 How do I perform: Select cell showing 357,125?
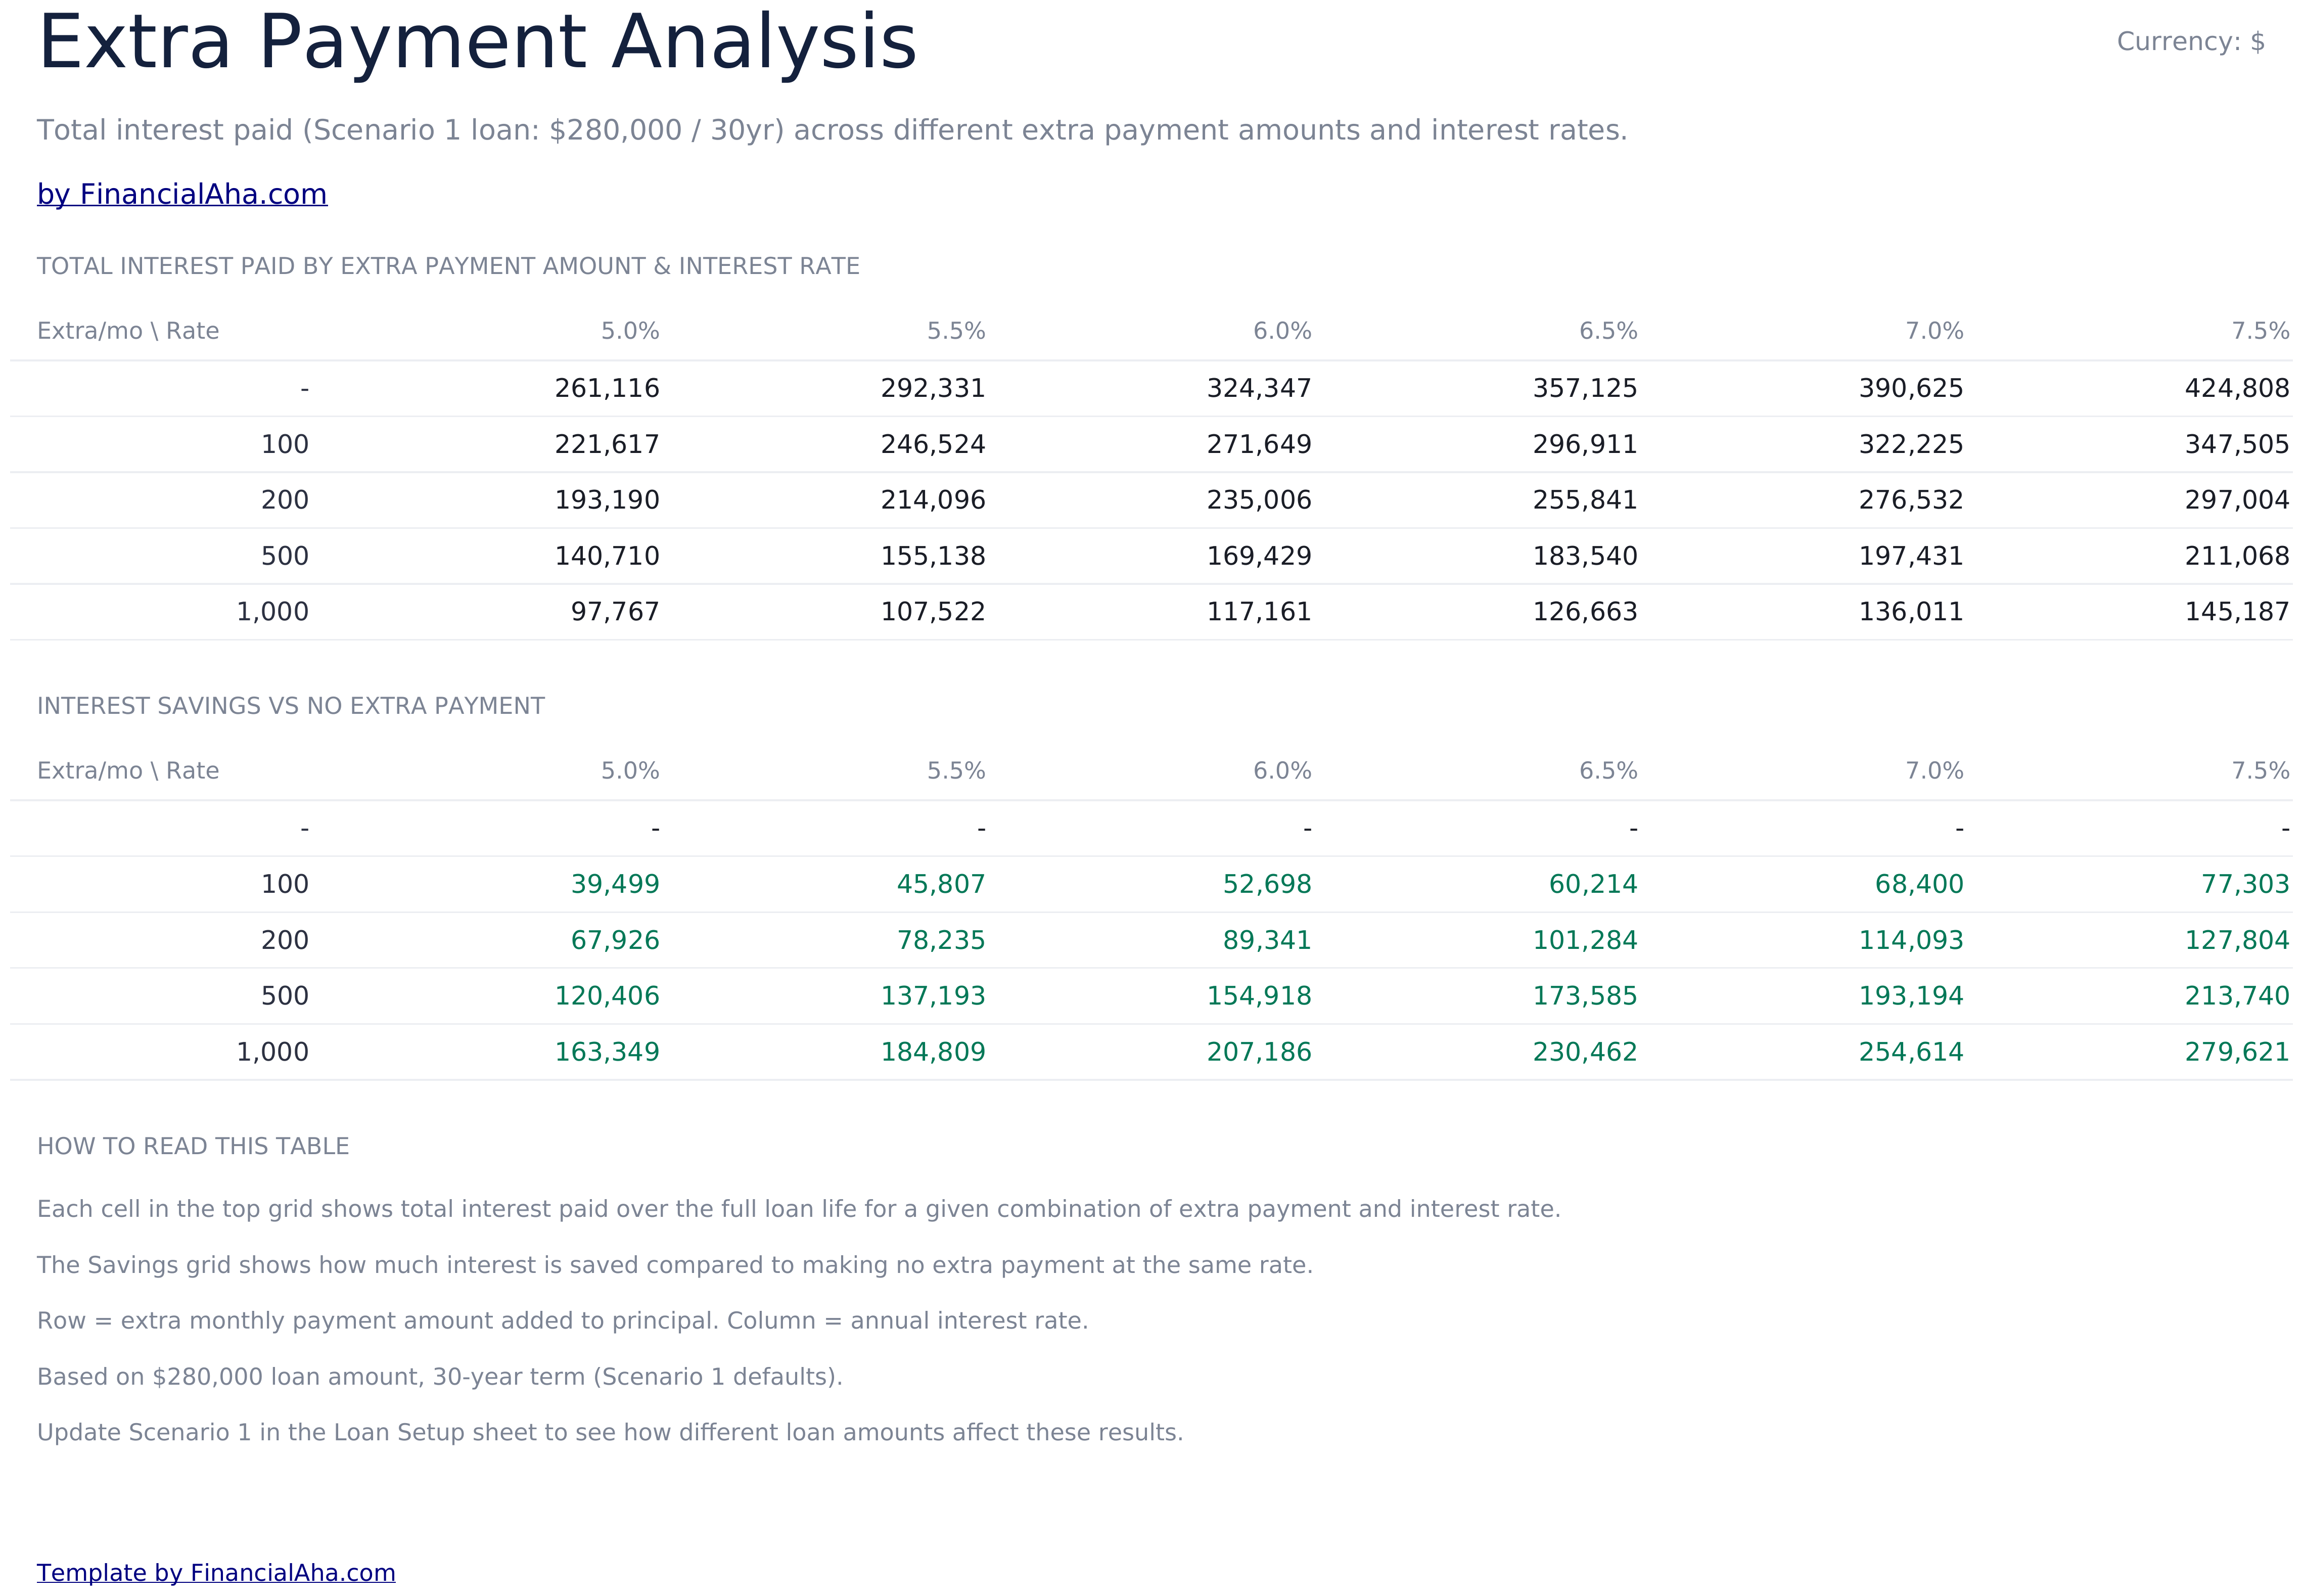tap(1585, 388)
